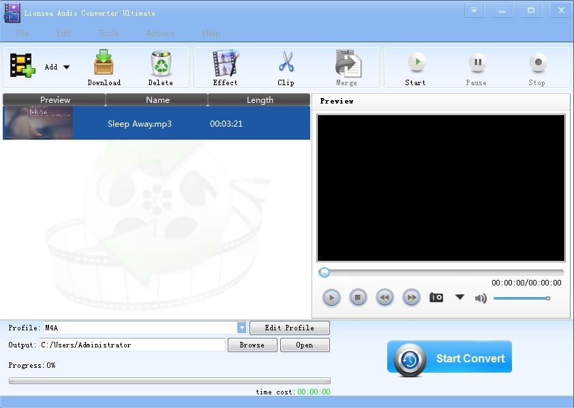Minimize the Lionsea window
Image resolution: width=574 pixels, height=408 pixels.
(502, 10)
